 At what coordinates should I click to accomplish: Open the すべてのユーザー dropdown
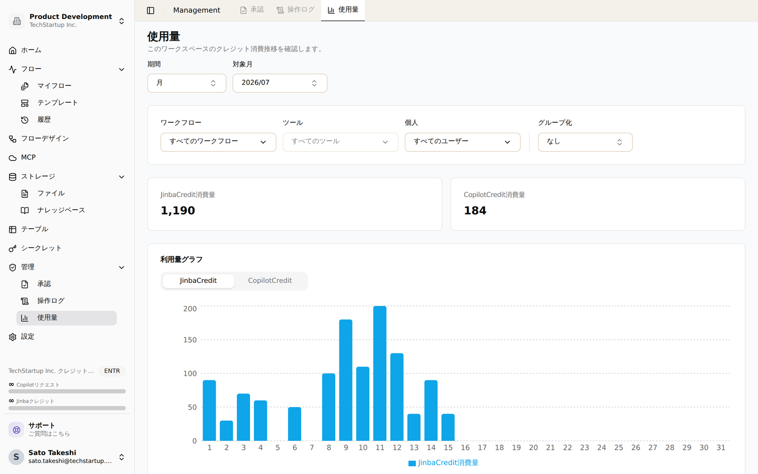[x=463, y=142]
